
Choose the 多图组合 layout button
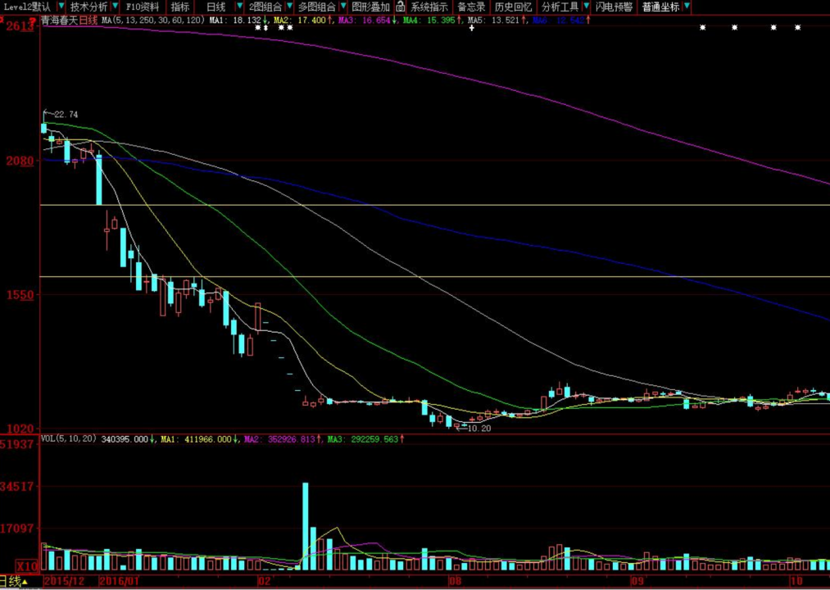[317, 7]
